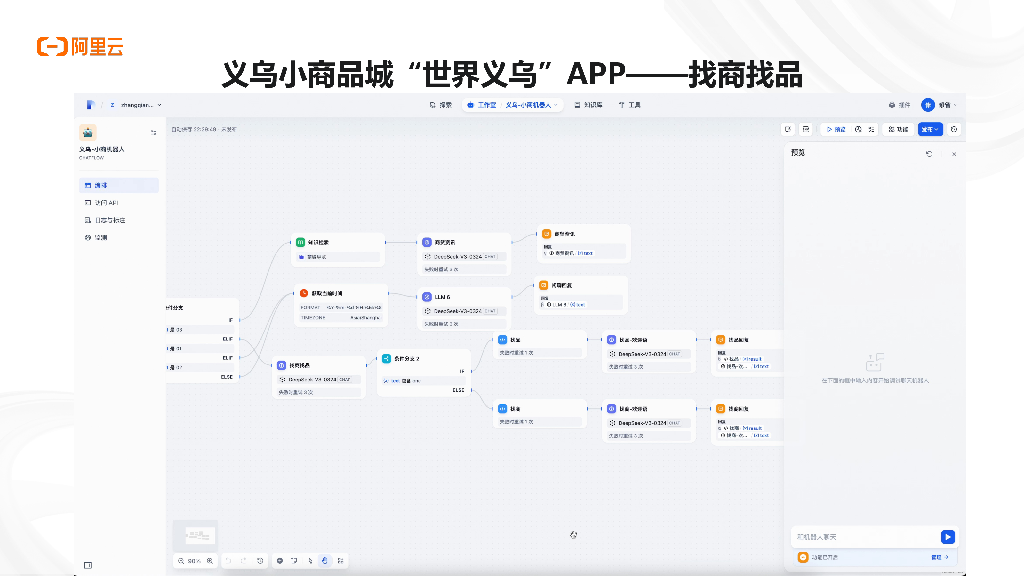Open the 插件 plugins button
Screen dimensions: 1024x576
click(x=900, y=105)
